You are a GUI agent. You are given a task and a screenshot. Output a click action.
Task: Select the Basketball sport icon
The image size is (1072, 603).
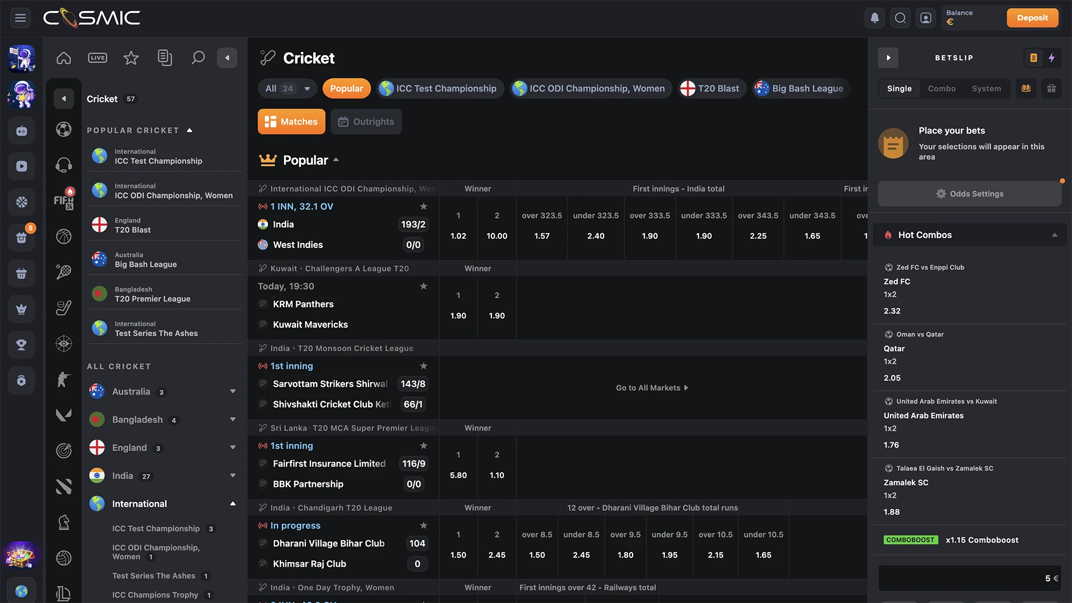[x=64, y=236]
